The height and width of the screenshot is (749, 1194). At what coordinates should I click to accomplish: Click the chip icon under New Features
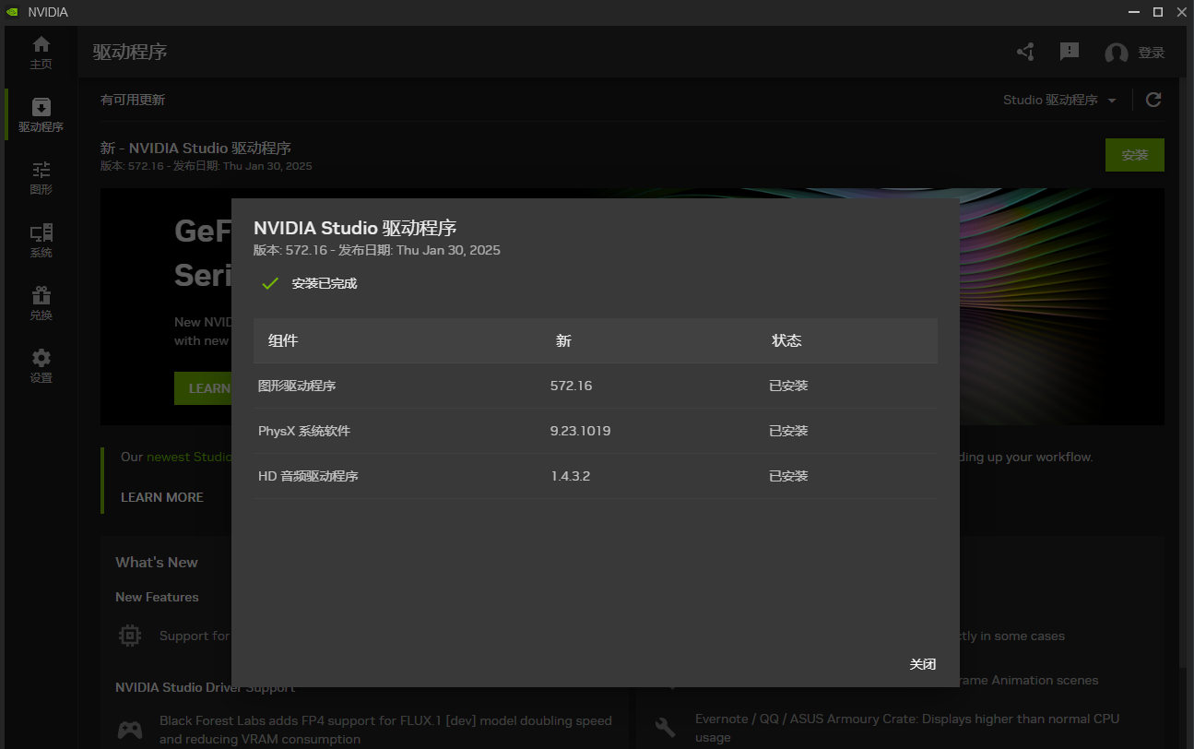pos(130,636)
